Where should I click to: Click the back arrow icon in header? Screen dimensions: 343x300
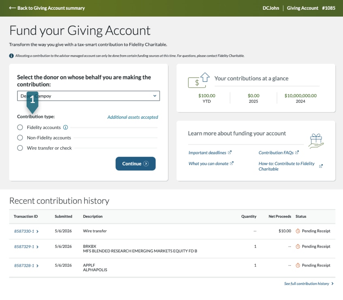pos(12,8)
